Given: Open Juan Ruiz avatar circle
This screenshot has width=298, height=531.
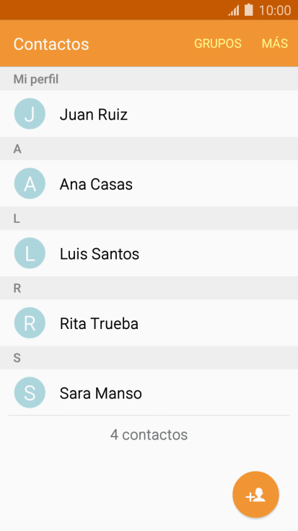Looking at the screenshot, I should click(30, 114).
